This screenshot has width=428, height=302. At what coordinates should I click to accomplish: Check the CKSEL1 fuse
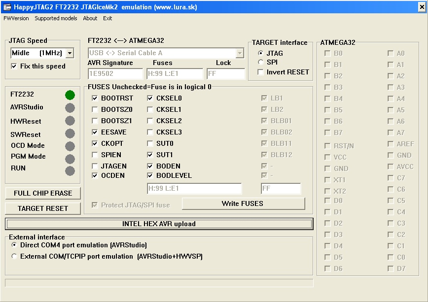tap(150, 109)
